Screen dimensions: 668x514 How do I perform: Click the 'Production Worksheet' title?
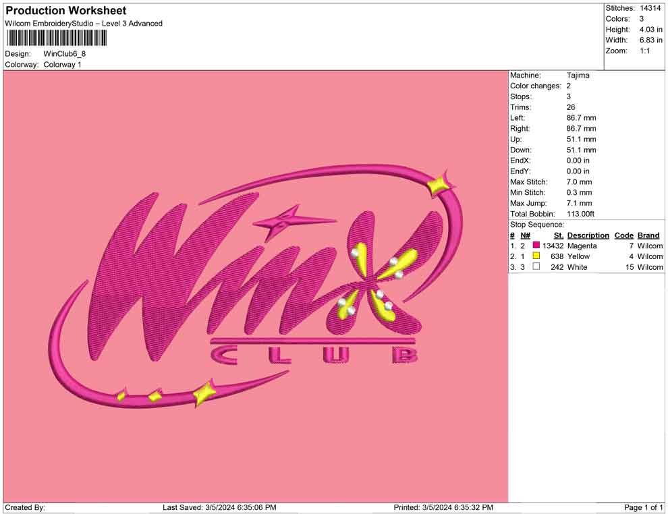[x=66, y=11]
